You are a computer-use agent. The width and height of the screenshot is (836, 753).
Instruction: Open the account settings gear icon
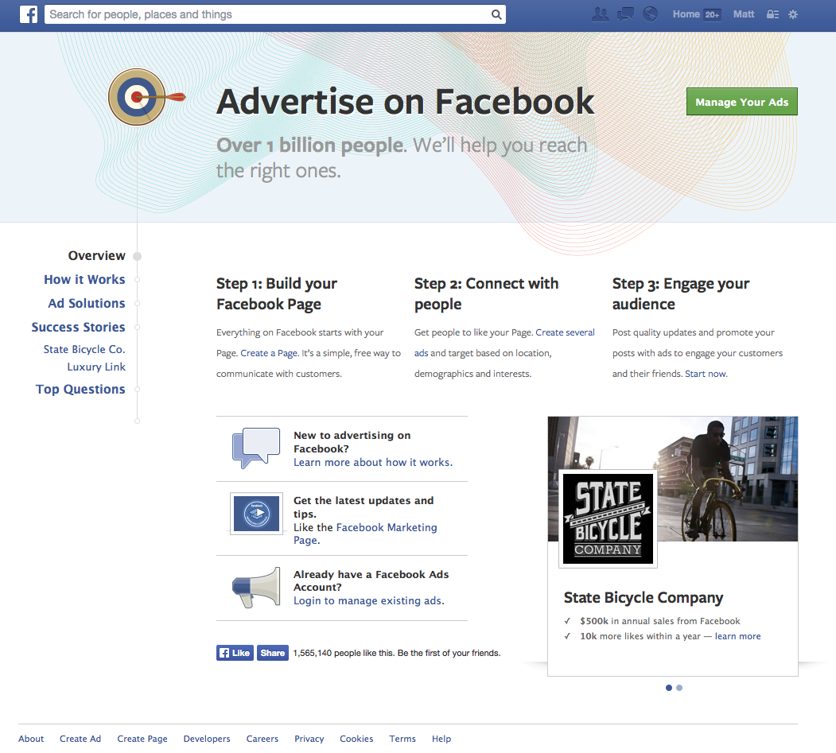click(793, 14)
